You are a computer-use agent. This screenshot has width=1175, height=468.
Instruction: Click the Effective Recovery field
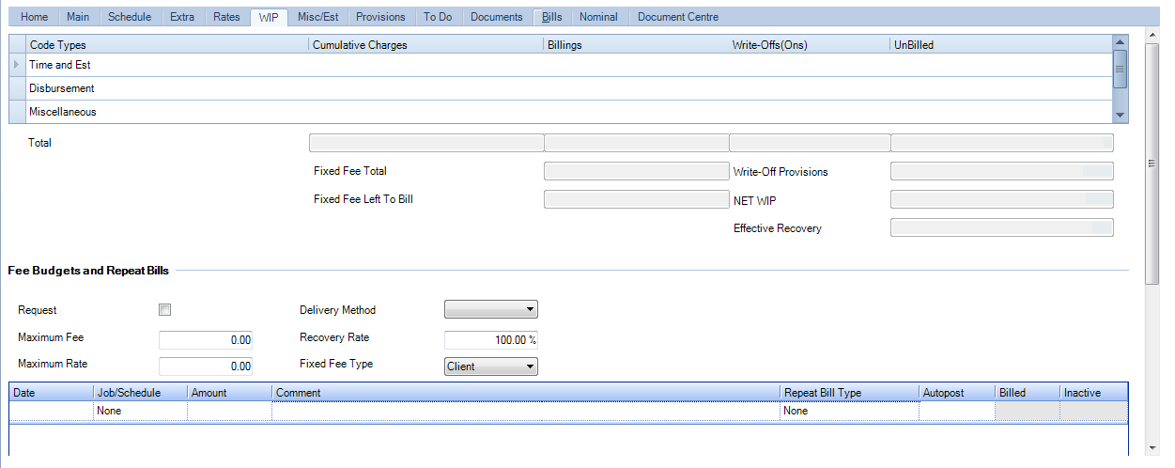pyautogui.click(x=1001, y=227)
